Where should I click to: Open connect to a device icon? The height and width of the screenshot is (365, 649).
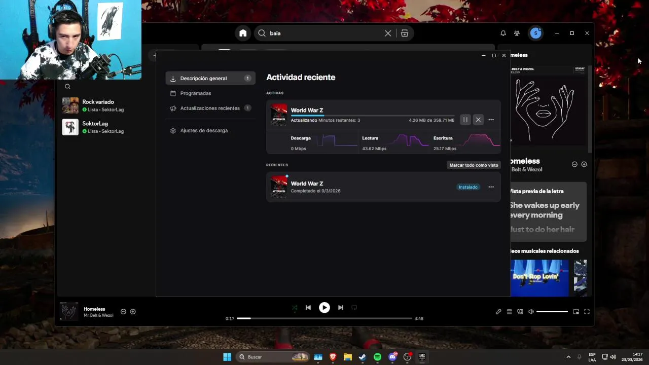pos(520,312)
